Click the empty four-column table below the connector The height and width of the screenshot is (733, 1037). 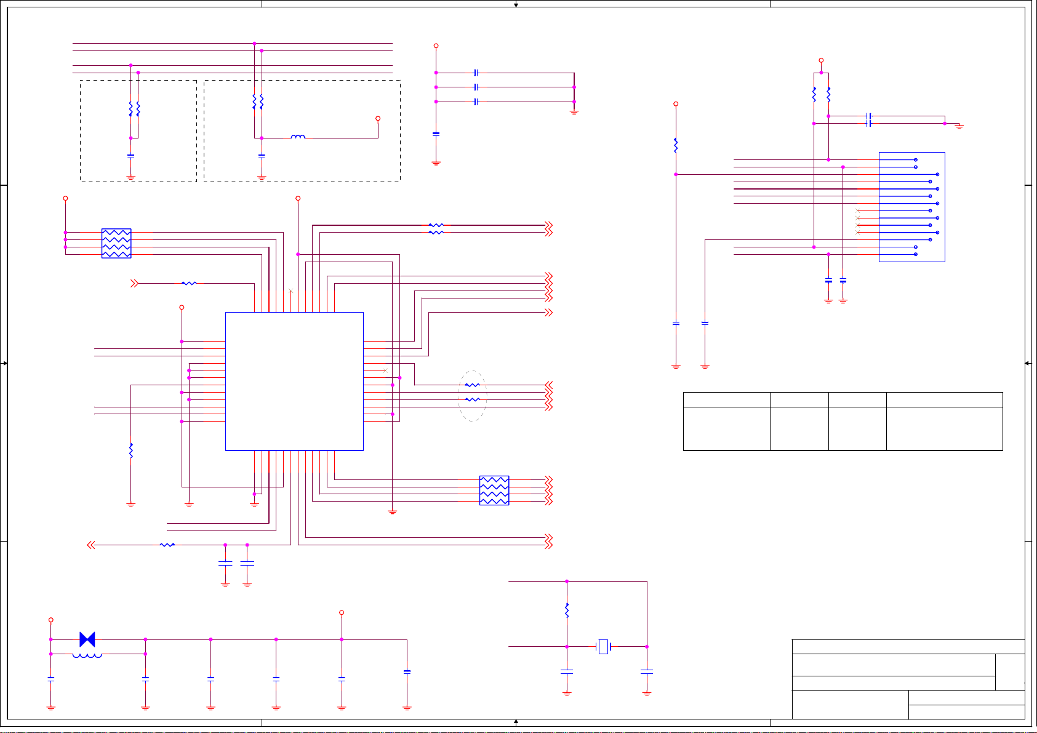[x=843, y=422]
